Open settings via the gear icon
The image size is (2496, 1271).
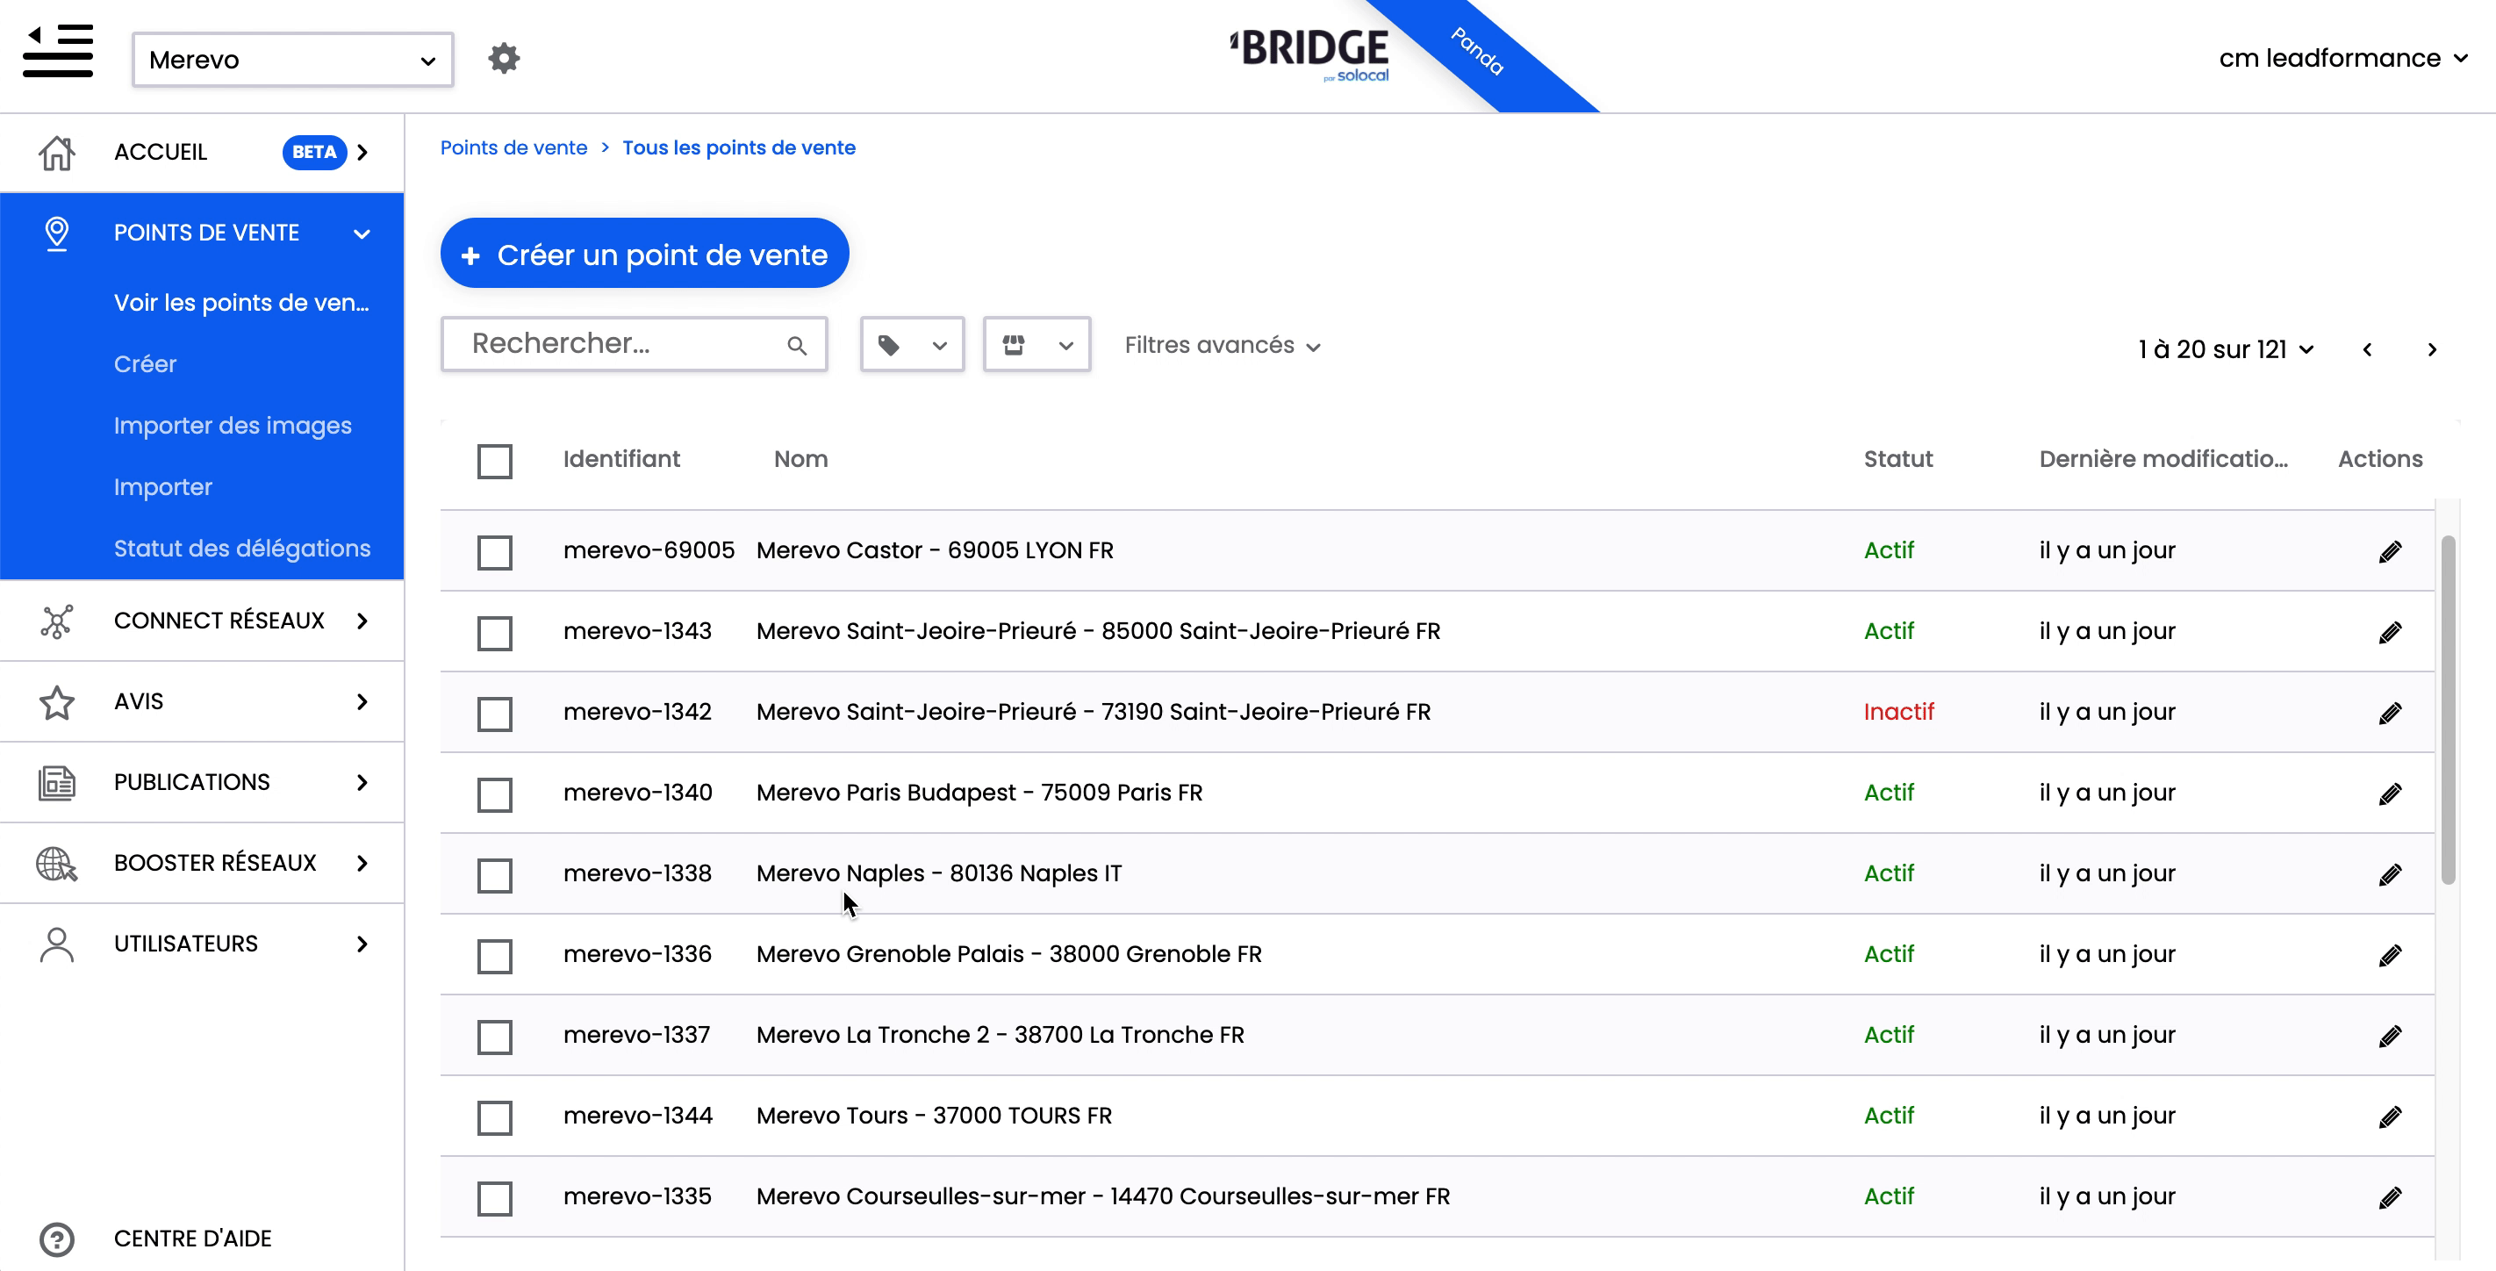click(503, 58)
